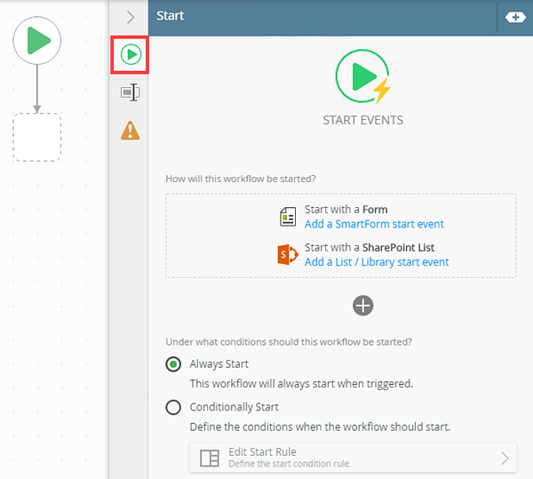533x479 pixels.
Task: Click the Edit Start Rule layout icon
Action: pyautogui.click(x=210, y=459)
